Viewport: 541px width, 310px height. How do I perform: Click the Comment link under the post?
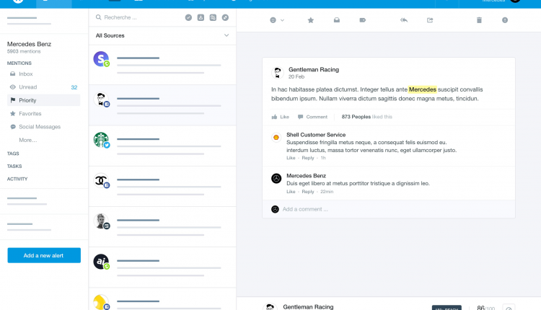pos(317,117)
